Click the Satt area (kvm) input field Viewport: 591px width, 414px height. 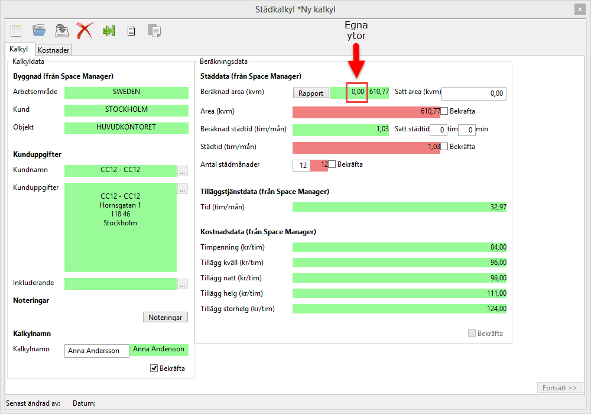coord(474,93)
